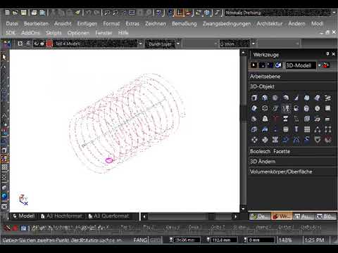Click the Save icon in top toolbar

(23, 13)
